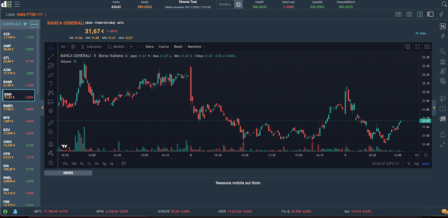Open the Modelli templates menu
The height and width of the screenshot is (218, 448).
pyautogui.click(x=116, y=47)
